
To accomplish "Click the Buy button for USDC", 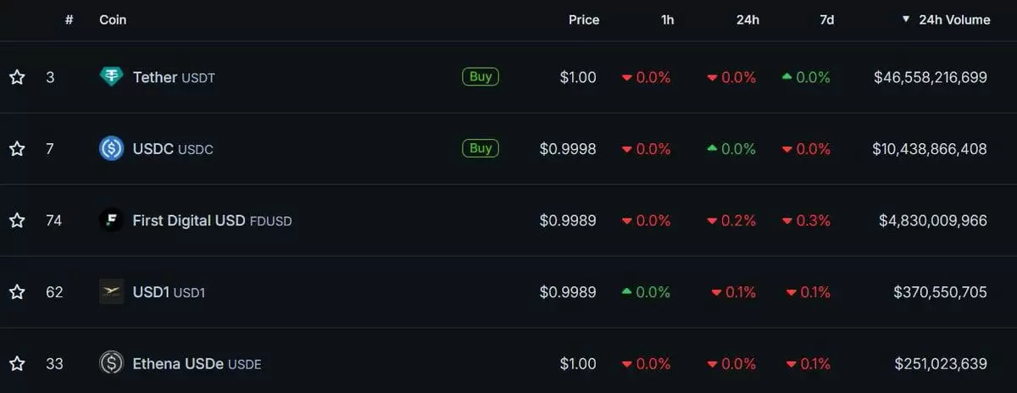I will [x=481, y=148].
